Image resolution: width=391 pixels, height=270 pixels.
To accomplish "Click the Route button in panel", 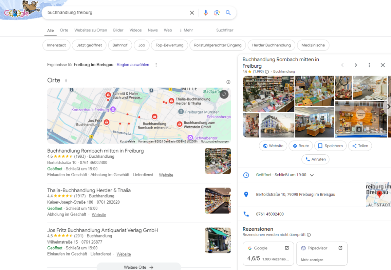I will click(301, 146).
